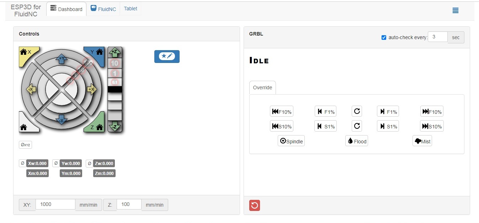Jog down using the -Z arrow

(x=115, y=126)
